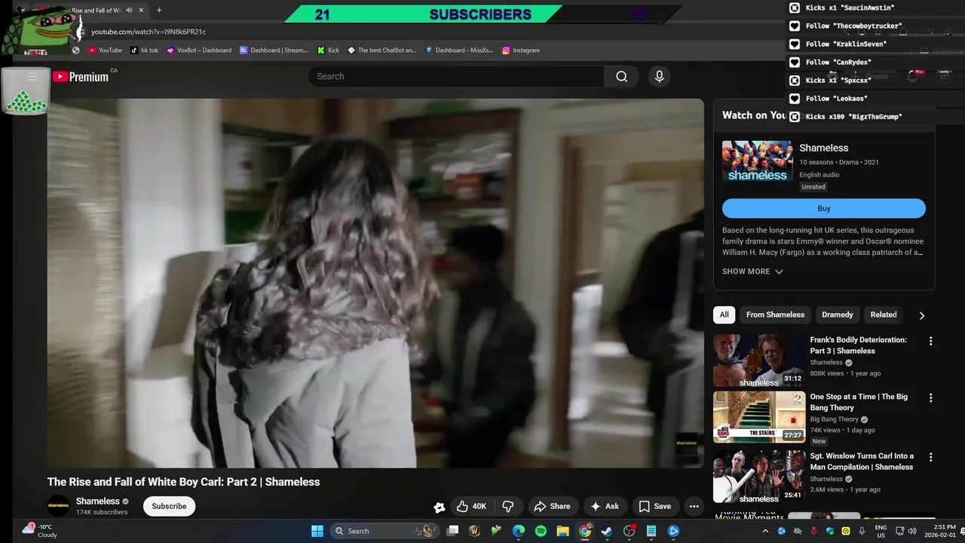Open Microsoft Edge from the taskbar
Image resolution: width=965 pixels, height=543 pixels.
pos(519,531)
